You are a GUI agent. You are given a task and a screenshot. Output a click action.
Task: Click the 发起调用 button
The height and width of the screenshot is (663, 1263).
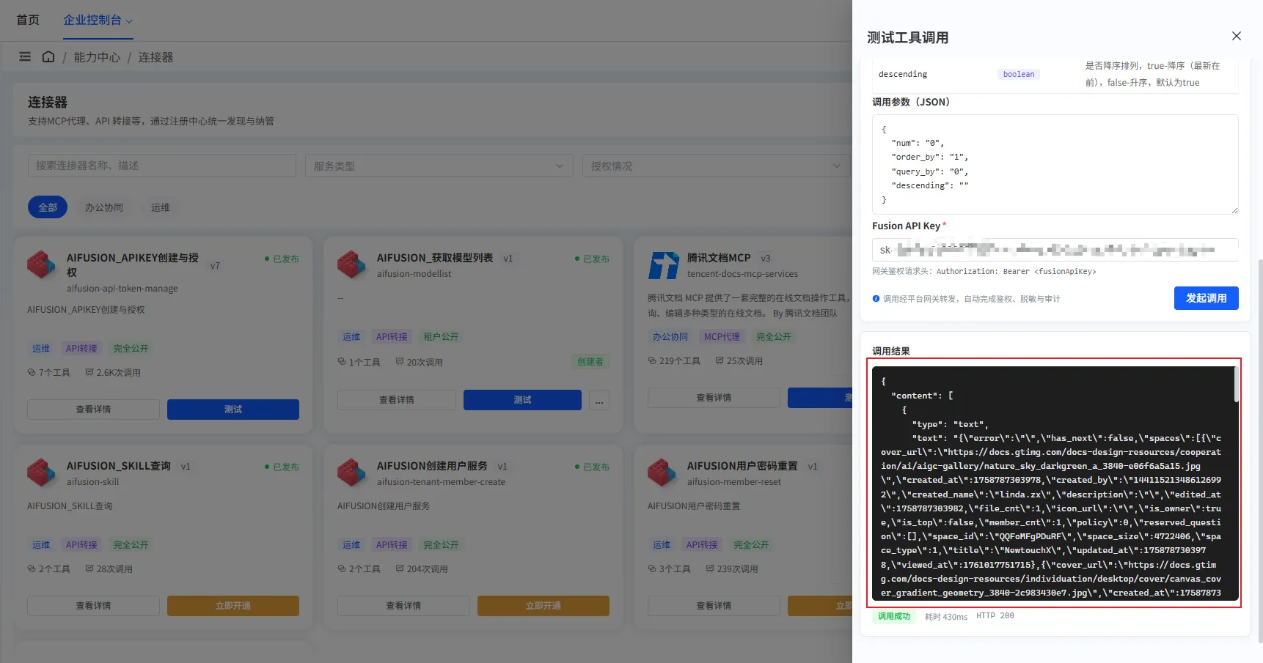coord(1207,298)
